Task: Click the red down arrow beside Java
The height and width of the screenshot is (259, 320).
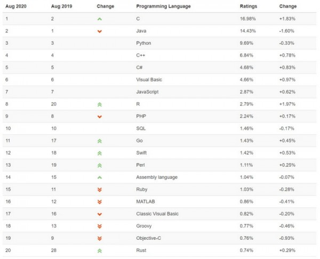Action: (x=100, y=31)
